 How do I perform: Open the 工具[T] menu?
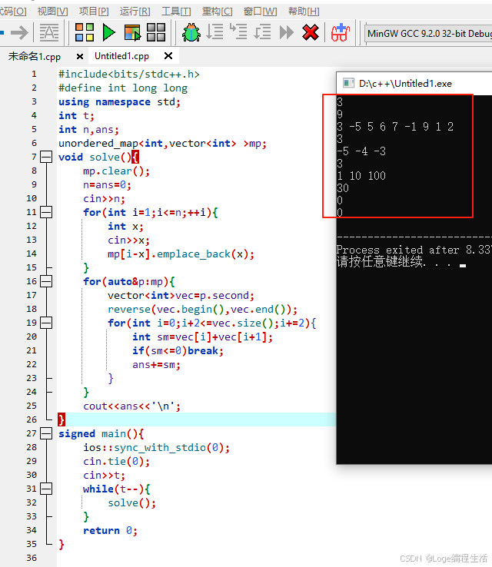point(176,12)
